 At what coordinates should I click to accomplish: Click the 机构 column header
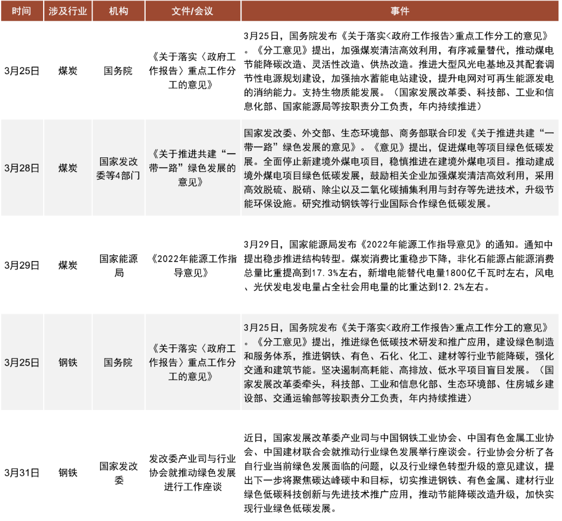118,10
